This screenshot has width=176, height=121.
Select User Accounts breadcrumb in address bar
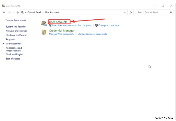point(52,12)
